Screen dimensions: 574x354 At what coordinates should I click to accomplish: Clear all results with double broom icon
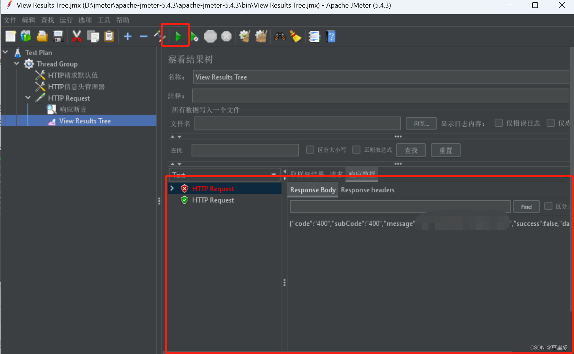(x=261, y=36)
